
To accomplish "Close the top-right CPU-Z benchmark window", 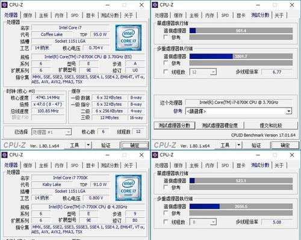I will click(292, 5).
